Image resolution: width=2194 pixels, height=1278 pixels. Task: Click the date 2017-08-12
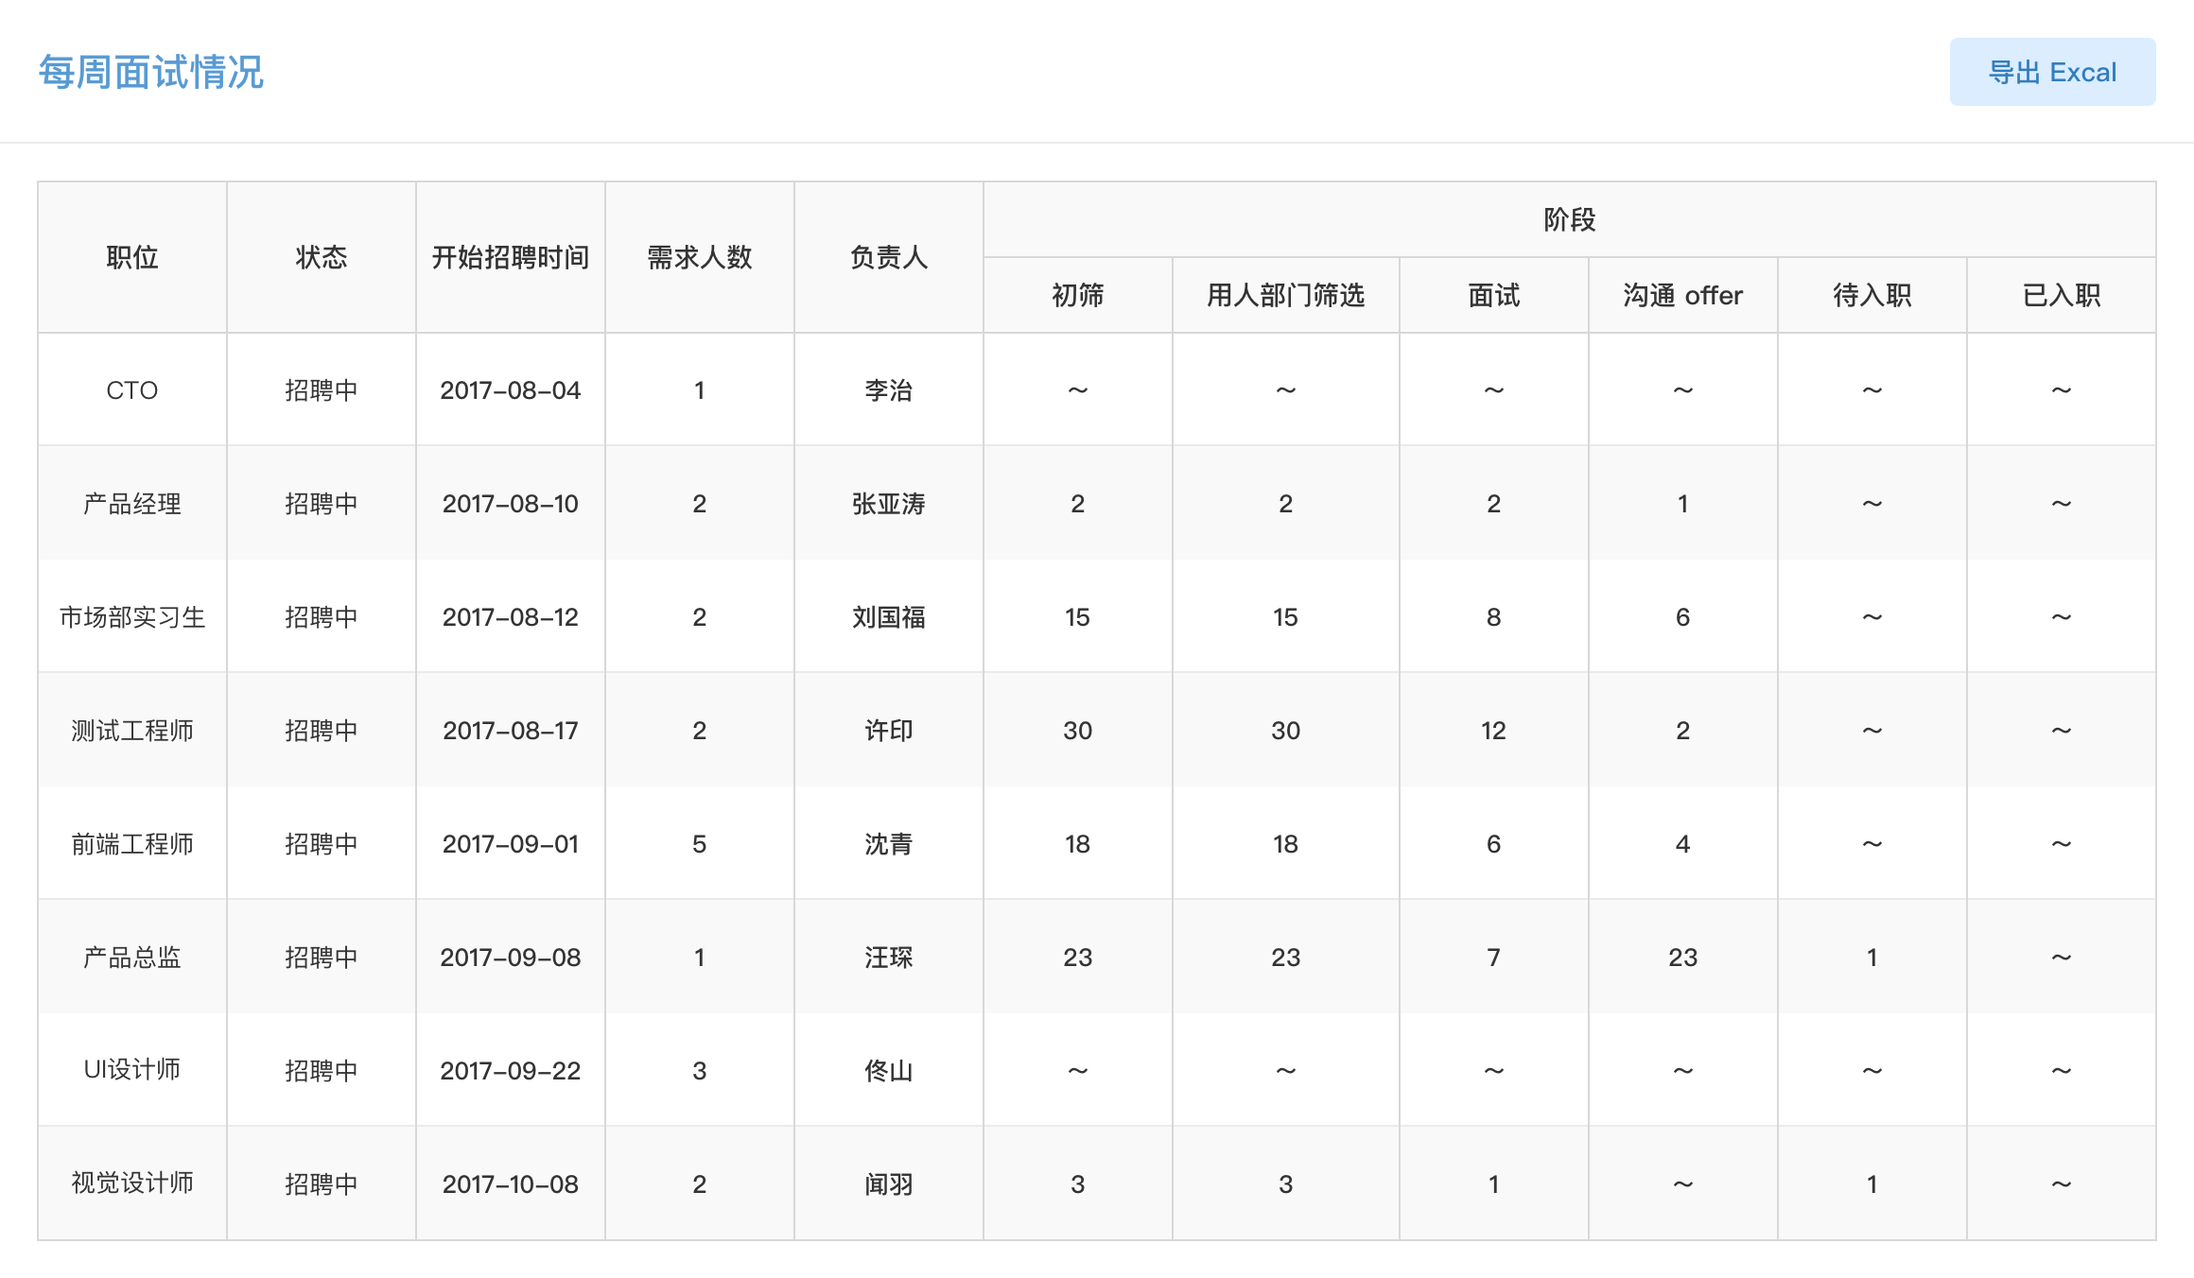pos(511,616)
